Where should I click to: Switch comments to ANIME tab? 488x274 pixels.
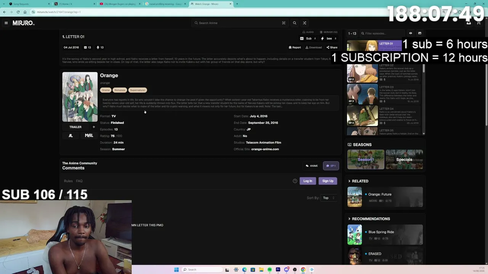312,166
